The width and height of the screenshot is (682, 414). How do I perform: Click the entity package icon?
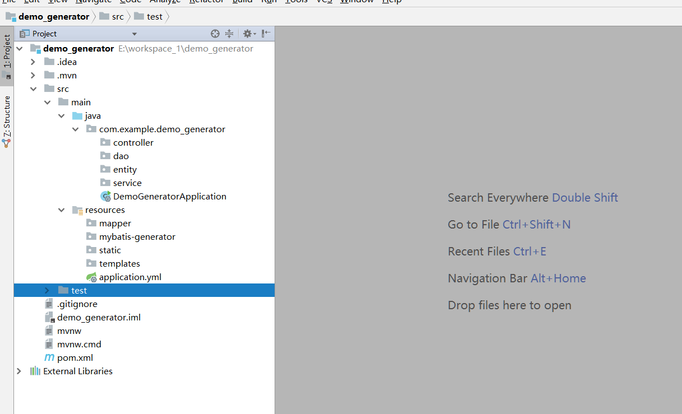coord(105,169)
